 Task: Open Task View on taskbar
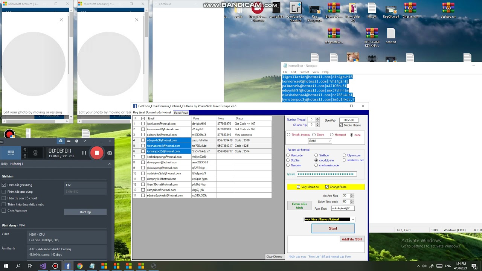30,266
